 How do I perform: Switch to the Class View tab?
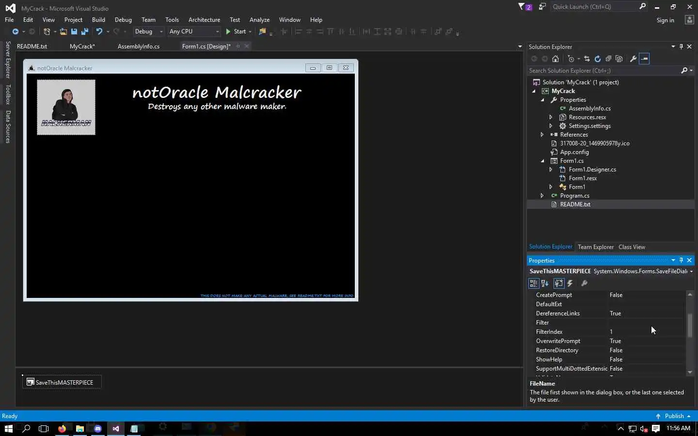[x=632, y=247]
